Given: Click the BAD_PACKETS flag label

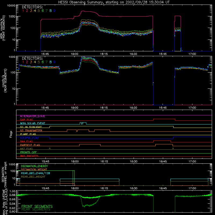Looking at the screenshot, I should tap(29, 156).
